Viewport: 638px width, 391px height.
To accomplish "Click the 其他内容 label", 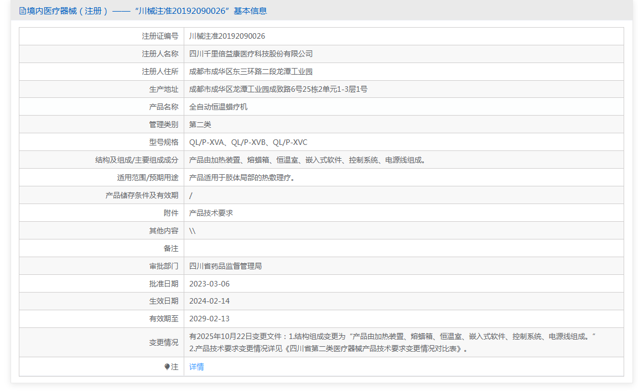I will point(164,231).
